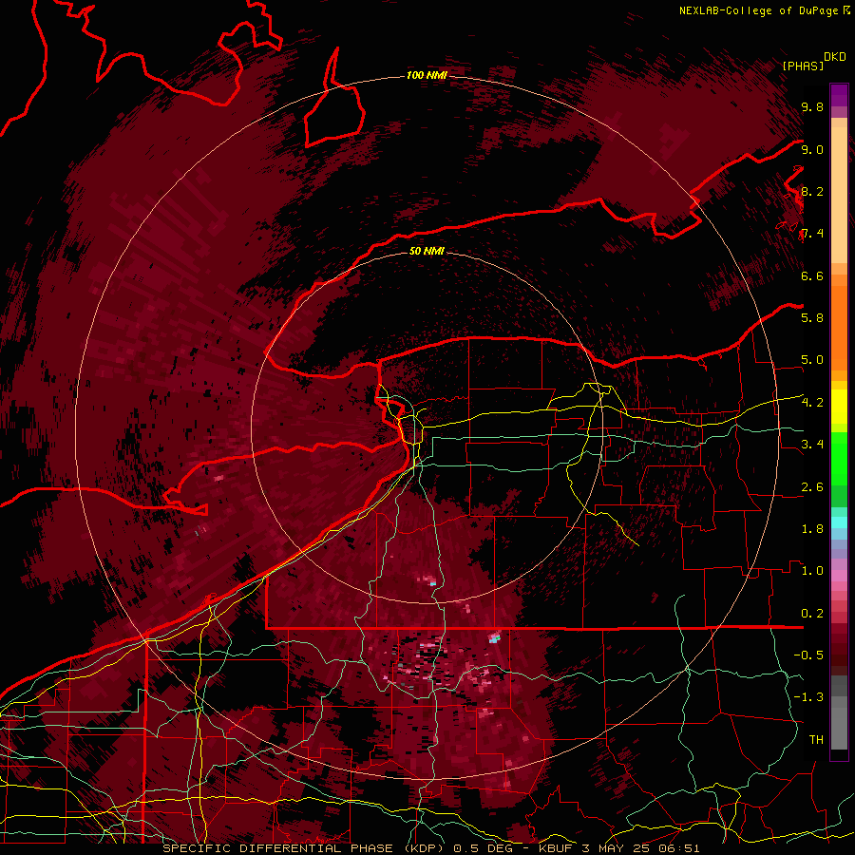Click the 1.8 value on the scale
Image resolution: width=855 pixels, height=855 pixels.
812,529
